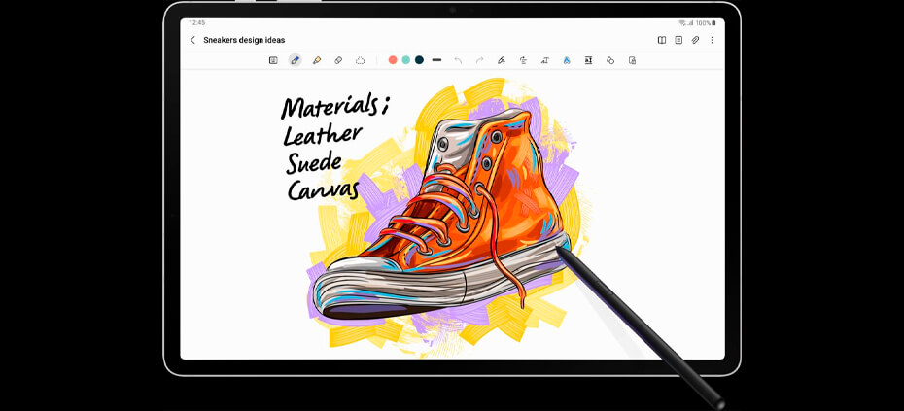Image resolution: width=904 pixels, height=411 pixels.
Task: Go back using the back arrow
Action: coord(192,40)
